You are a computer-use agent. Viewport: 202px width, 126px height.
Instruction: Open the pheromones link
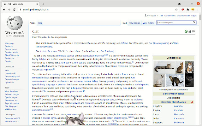[x=76, y=92]
